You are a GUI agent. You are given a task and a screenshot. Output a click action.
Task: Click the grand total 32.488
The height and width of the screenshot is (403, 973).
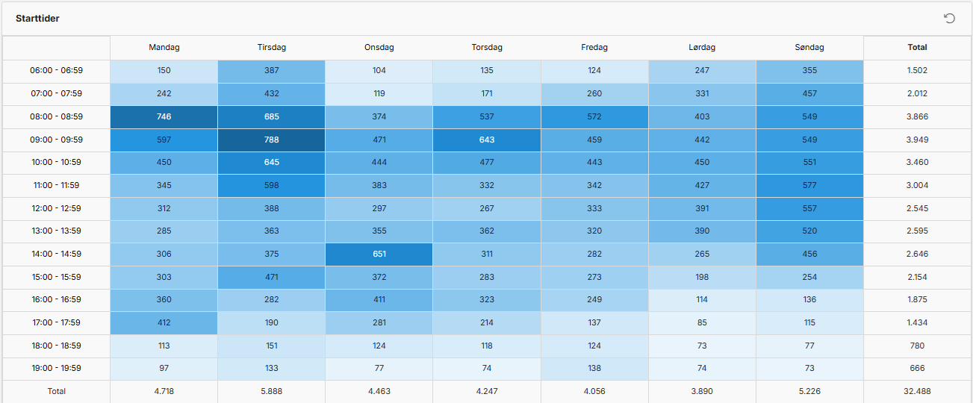(x=917, y=391)
